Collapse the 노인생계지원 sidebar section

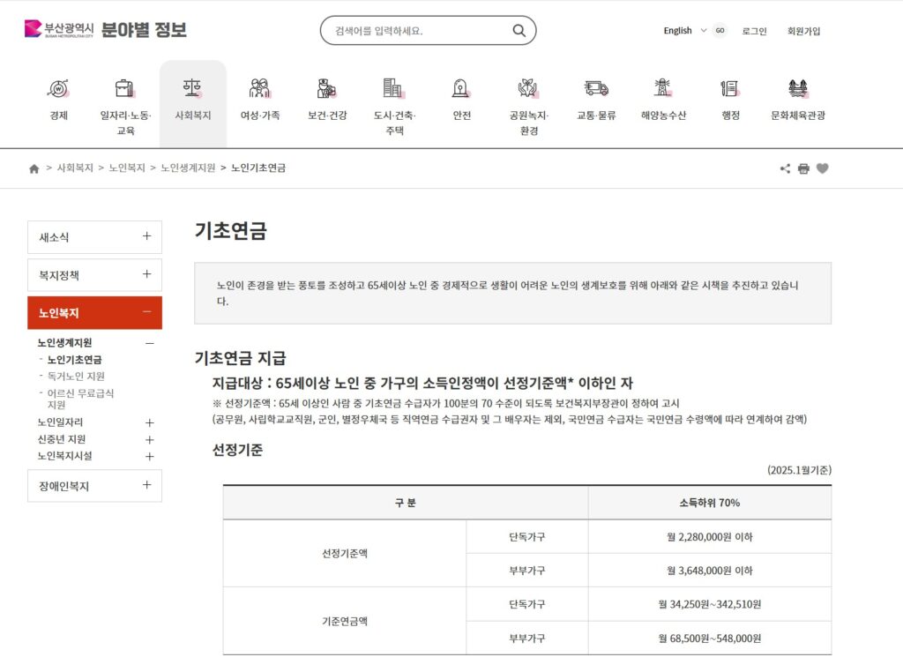(151, 343)
